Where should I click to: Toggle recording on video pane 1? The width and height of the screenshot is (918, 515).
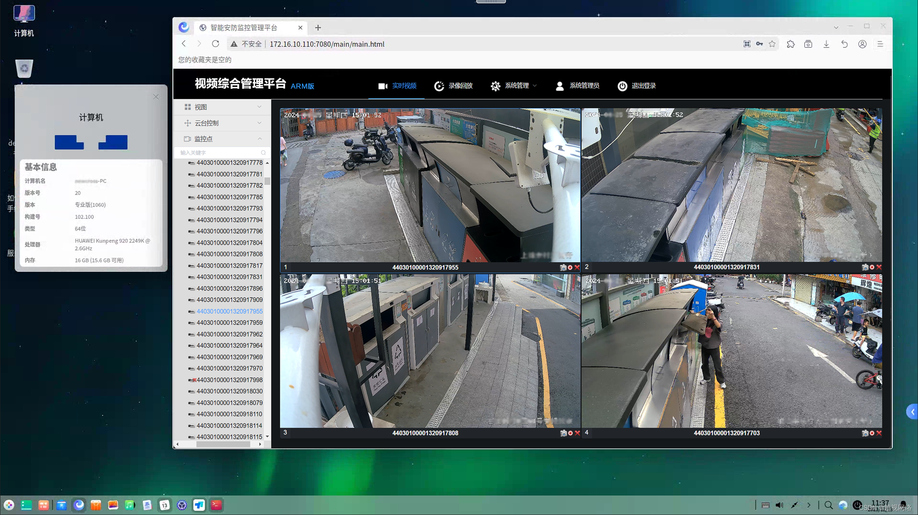[x=570, y=267]
